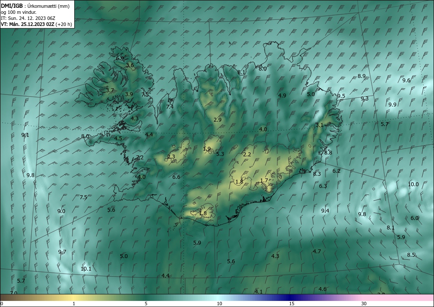Viewport: 434px width, 307px height.
Task: Click the color scale label "5"
Action: click(x=146, y=304)
